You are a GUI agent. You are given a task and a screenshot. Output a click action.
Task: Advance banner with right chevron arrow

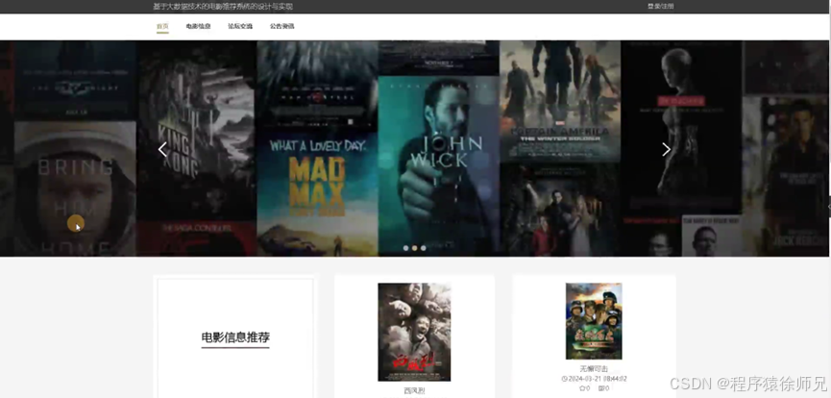pos(666,150)
